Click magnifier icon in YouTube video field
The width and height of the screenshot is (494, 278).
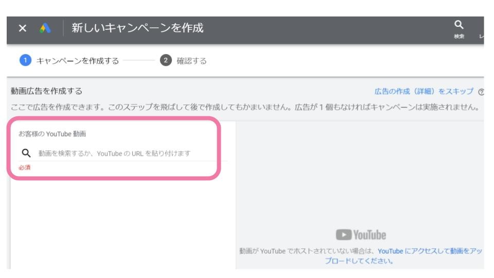tap(26, 153)
